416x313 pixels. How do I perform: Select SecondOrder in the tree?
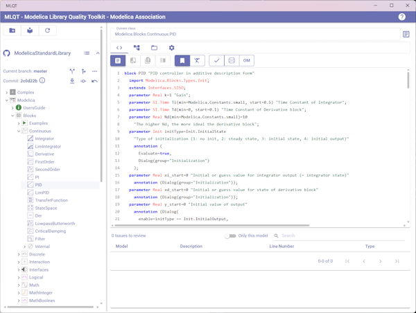(x=47, y=170)
